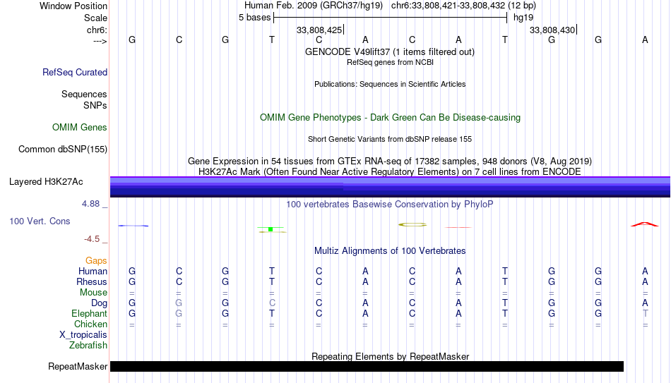Click the hg19 label beside the scale bar
The width and height of the screenshot is (671, 383).
click(x=523, y=18)
